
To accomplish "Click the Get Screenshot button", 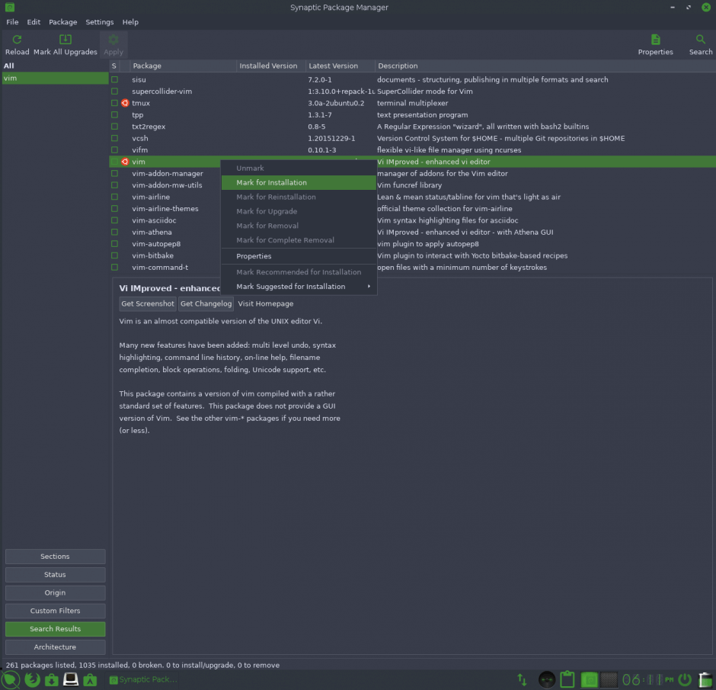I will pos(148,303).
